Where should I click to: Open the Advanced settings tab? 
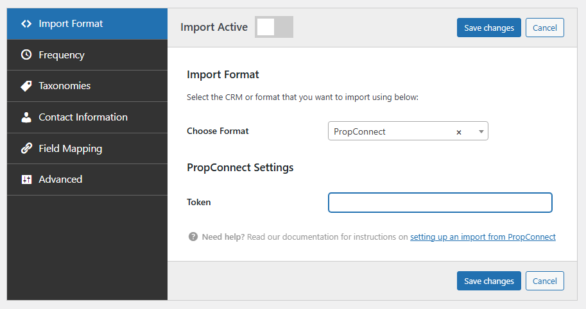click(x=60, y=180)
